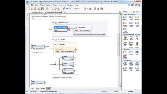This screenshot has height=94, width=167.
Task: Click the magnifier Find icon in toolbar
Action: [x=52, y=9]
